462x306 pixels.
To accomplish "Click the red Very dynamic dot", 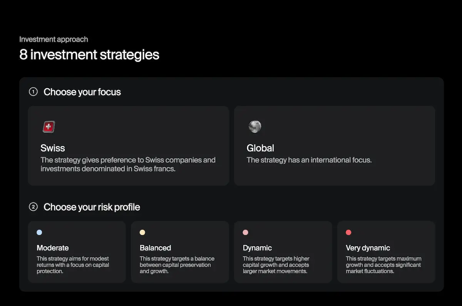I will [x=348, y=232].
